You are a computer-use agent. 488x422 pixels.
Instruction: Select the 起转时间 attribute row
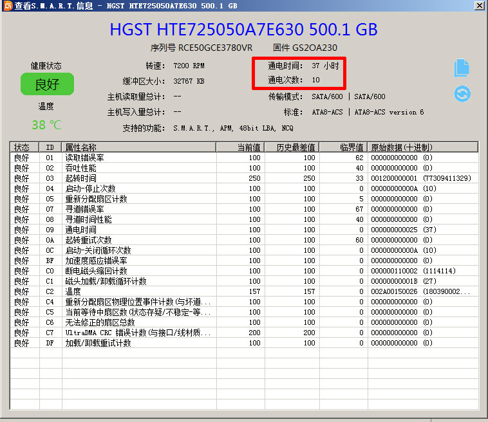click(x=244, y=178)
